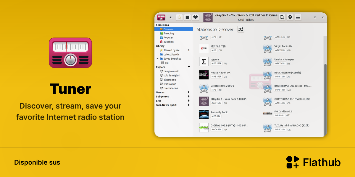Collapse the Saved Searches tree arrow

tap(158, 58)
